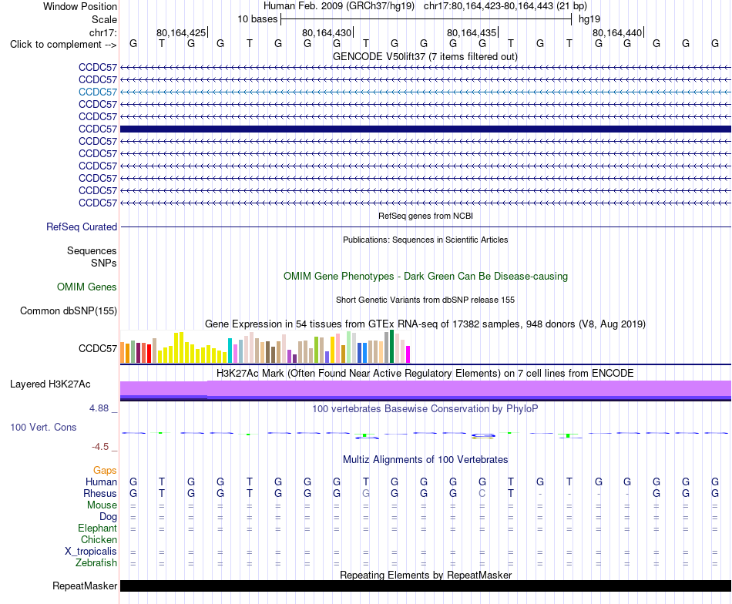Click the light-blue CCDC57 transcript label

click(98, 92)
